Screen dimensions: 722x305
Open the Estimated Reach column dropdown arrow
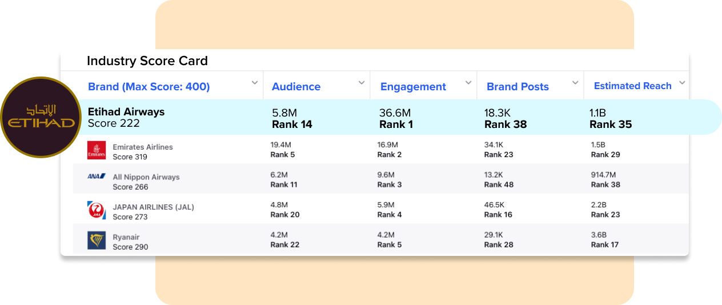[x=681, y=83]
